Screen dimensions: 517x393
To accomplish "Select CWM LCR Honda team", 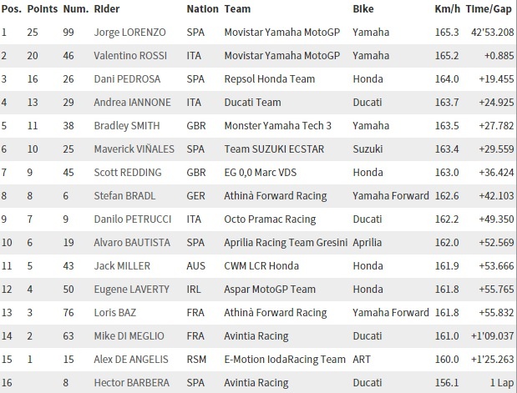I will tap(262, 266).
